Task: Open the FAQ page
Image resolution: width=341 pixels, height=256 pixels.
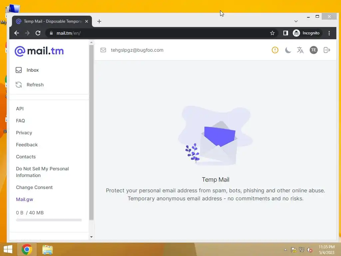Action: (20, 121)
